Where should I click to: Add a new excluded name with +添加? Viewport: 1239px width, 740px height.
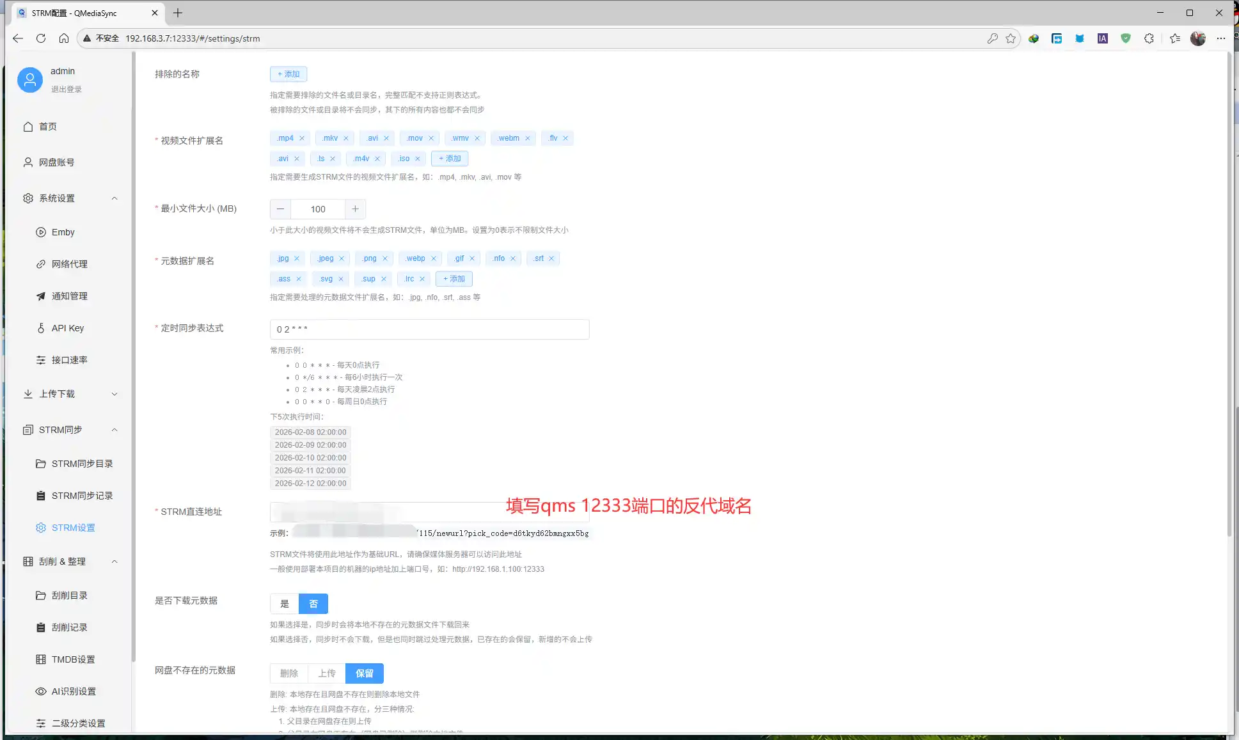(x=288, y=74)
